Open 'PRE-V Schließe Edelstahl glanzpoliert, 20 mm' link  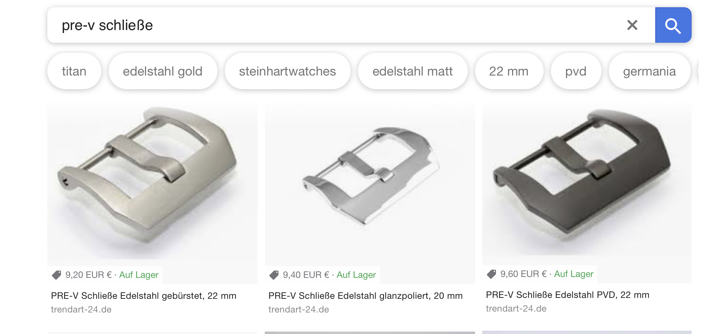[366, 296]
